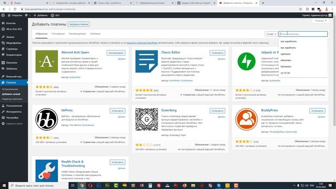Click the Health Check wrench thumbnail
This screenshot has height=189, width=336.
(x=47, y=171)
